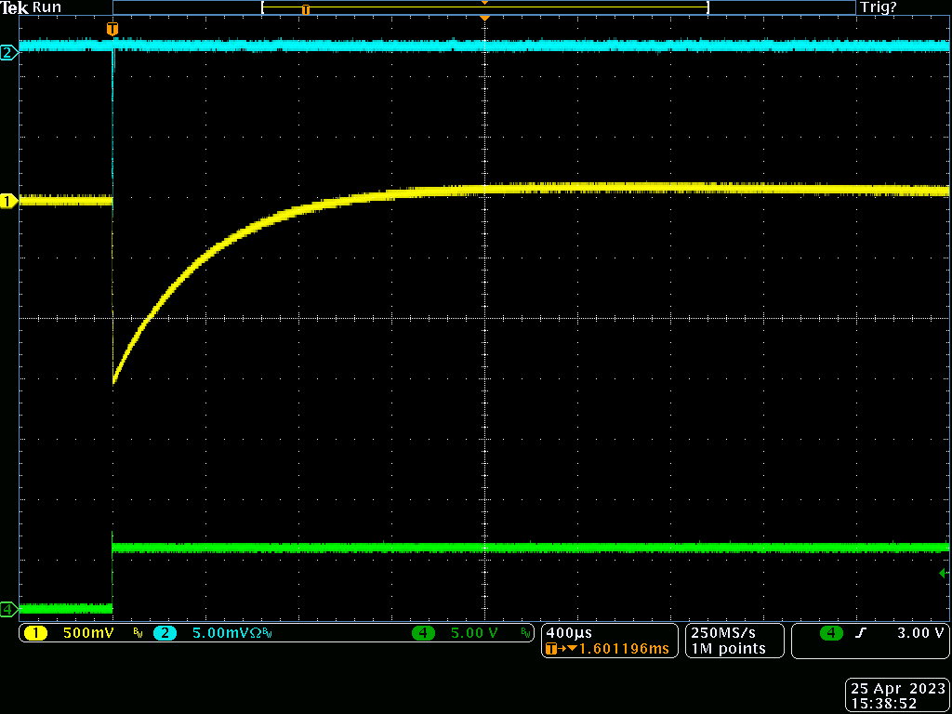This screenshot has height=714, width=952.
Task: Click the bandwidth limit icon next to 500mV
Action: [138, 633]
